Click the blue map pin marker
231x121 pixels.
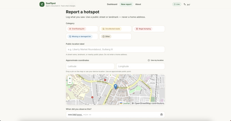(116, 87)
